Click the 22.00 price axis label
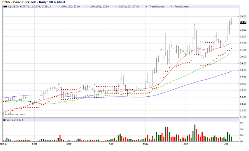 click(243, 43)
